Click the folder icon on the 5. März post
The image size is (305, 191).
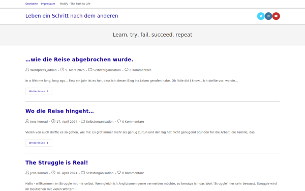click(x=90, y=70)
